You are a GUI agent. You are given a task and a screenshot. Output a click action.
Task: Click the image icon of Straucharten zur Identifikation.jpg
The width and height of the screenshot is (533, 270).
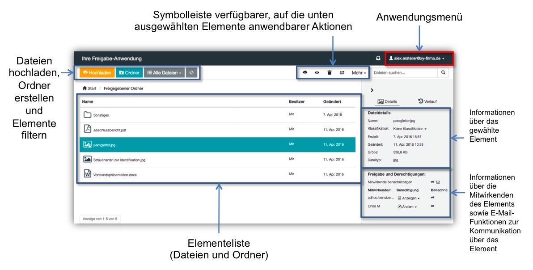click(87, 159)
